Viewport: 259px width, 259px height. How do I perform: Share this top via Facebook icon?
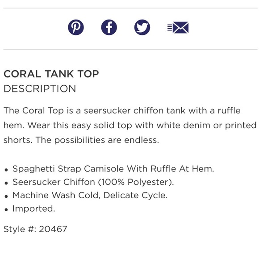[x=109, y=27]
